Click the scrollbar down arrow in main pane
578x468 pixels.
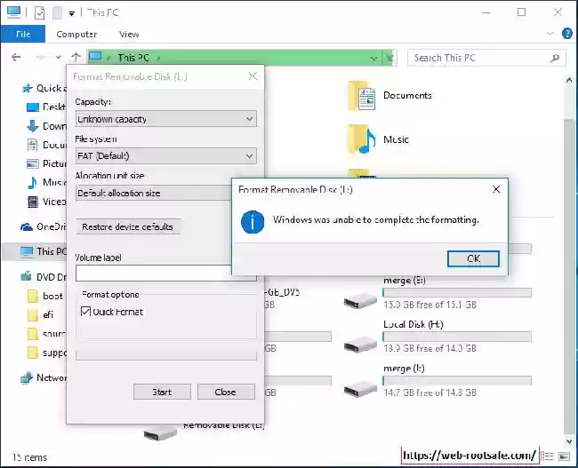click(x=569, y=440)
